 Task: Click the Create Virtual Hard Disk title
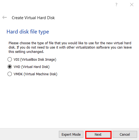pyautogui.click(x=33, y=18)
